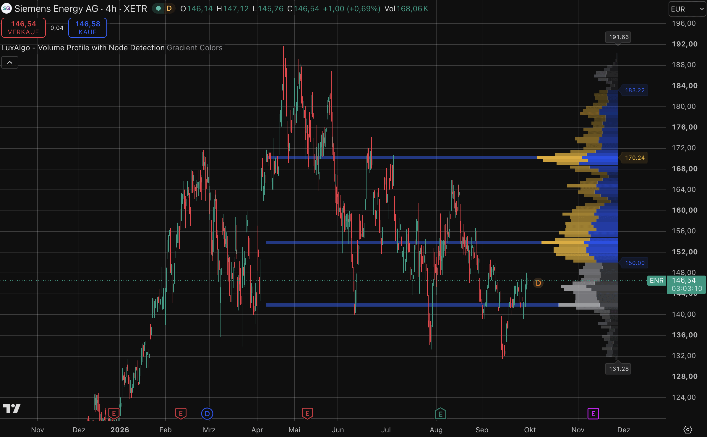The height and width of the screenshot is (437, 707).
Task: Click the orange D data badge in header
Action: (x=169, y=9)
